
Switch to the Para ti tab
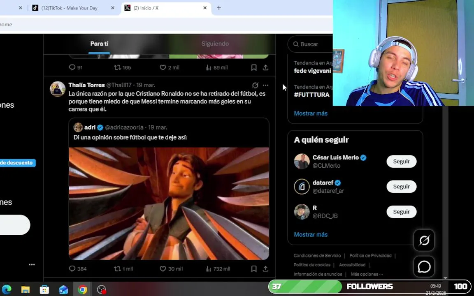(99, 44)
